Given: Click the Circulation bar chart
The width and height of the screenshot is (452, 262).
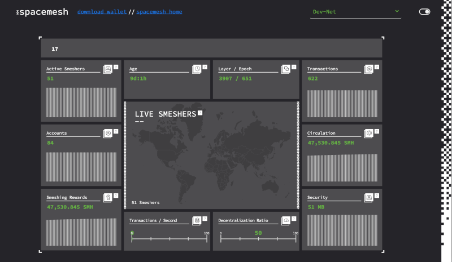Looking at the screenshot, I should coord(342,168).
